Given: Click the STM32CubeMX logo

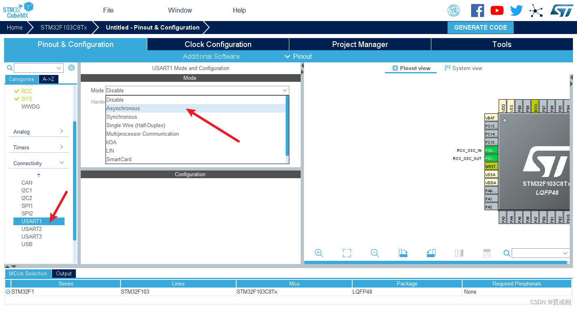Looking at the screenshot, I should coord(18,10).
